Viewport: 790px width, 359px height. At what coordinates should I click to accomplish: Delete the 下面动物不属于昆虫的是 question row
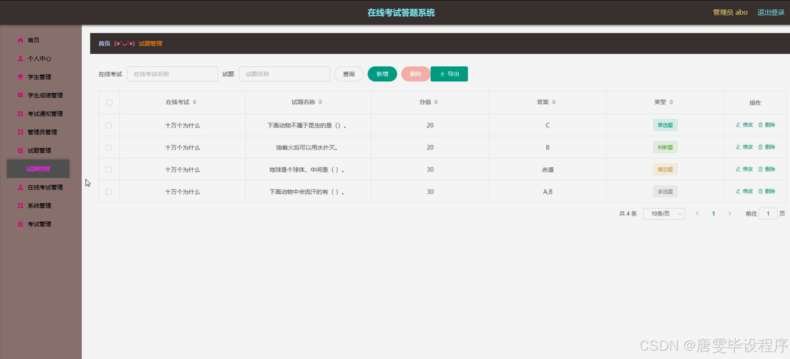(767, 125)
